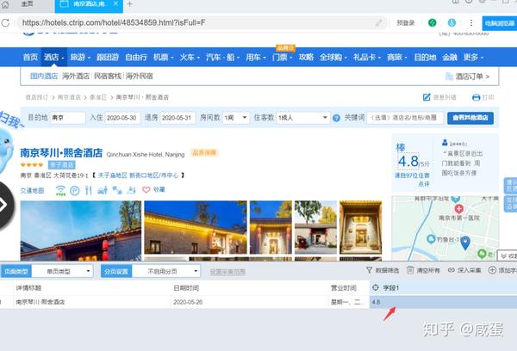This screenshot has height=351, width=517.
Task: Open the night view hotel photo
Action: pos(196,227)
